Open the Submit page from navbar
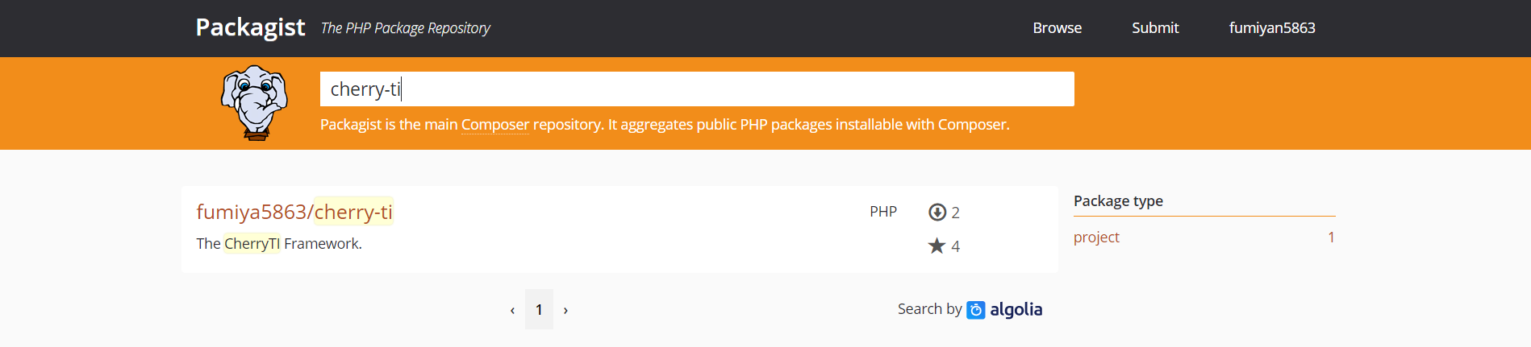Screen dimensions: 1531x347 1155,28
